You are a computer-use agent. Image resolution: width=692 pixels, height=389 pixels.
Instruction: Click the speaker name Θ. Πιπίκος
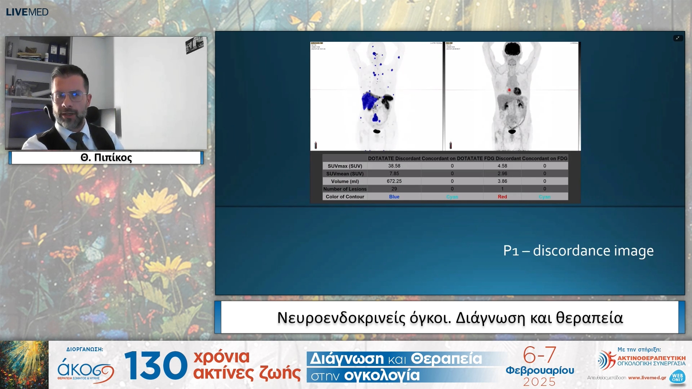click(106, 157)
